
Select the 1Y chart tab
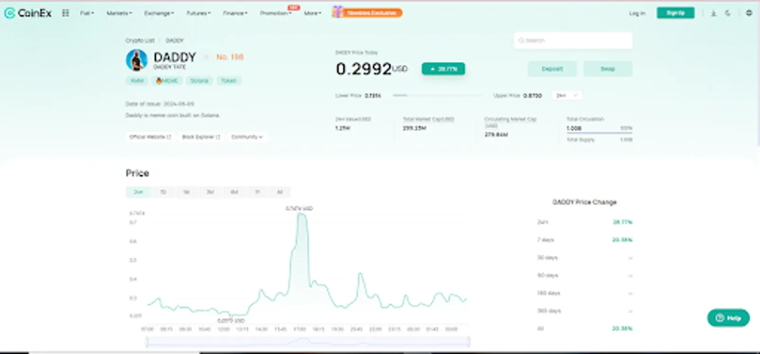257,192
